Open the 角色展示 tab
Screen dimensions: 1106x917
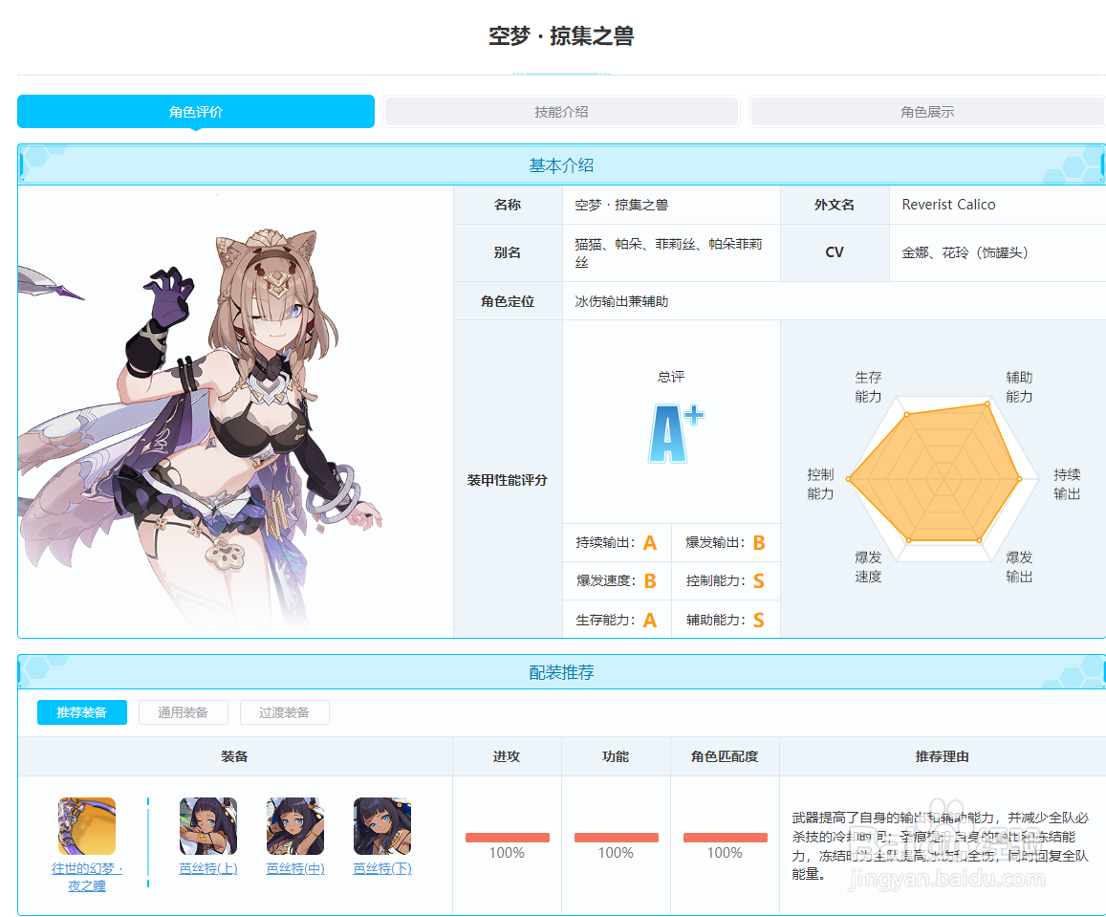tap(926, 111)
